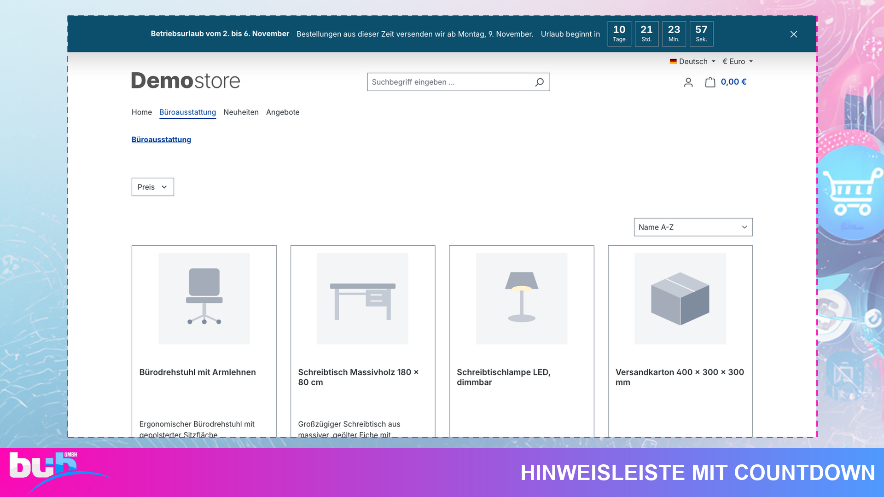Click the countdown Std. box
The image size is (884, 497).
click(x=646, y=34)
